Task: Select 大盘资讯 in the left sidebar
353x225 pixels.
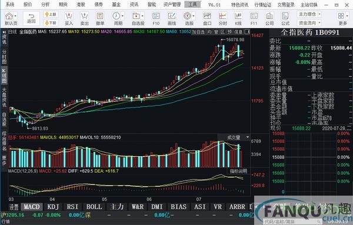Action: (4, 98)
